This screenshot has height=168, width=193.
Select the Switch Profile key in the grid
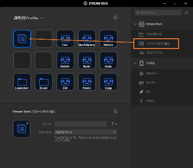22,39
